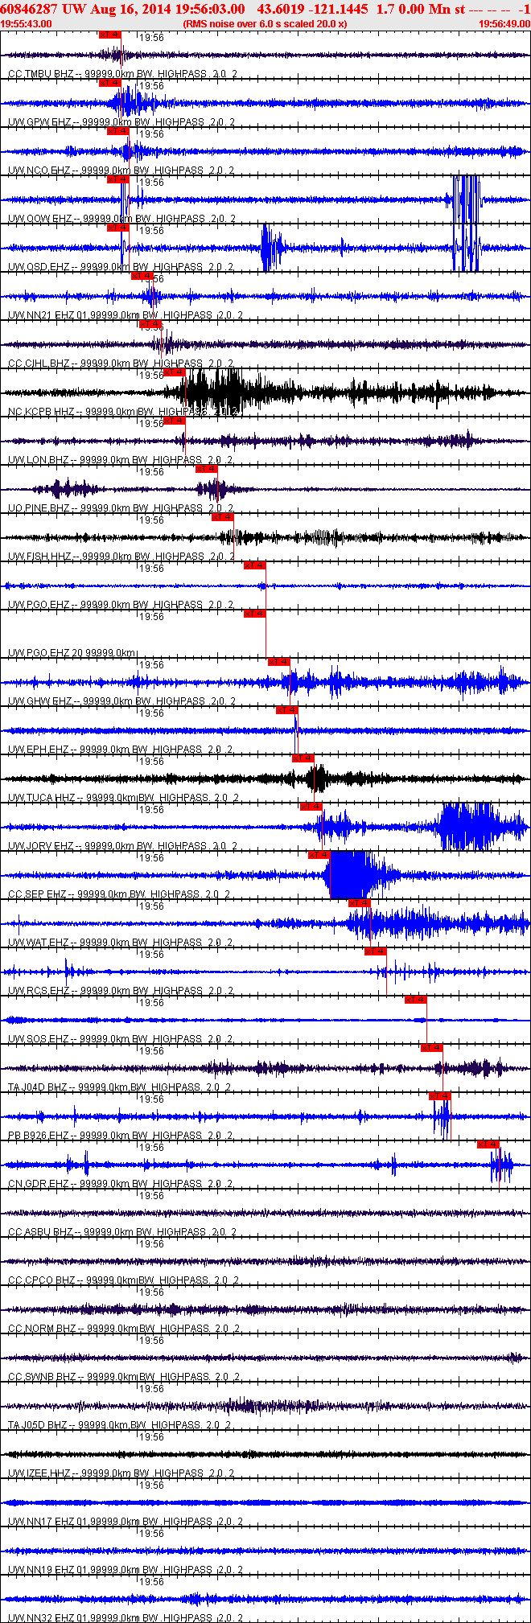Viewport: 531px width, 1623px height.
Task: Select the NC.KCPB HHZ station label
Action: 123,412
